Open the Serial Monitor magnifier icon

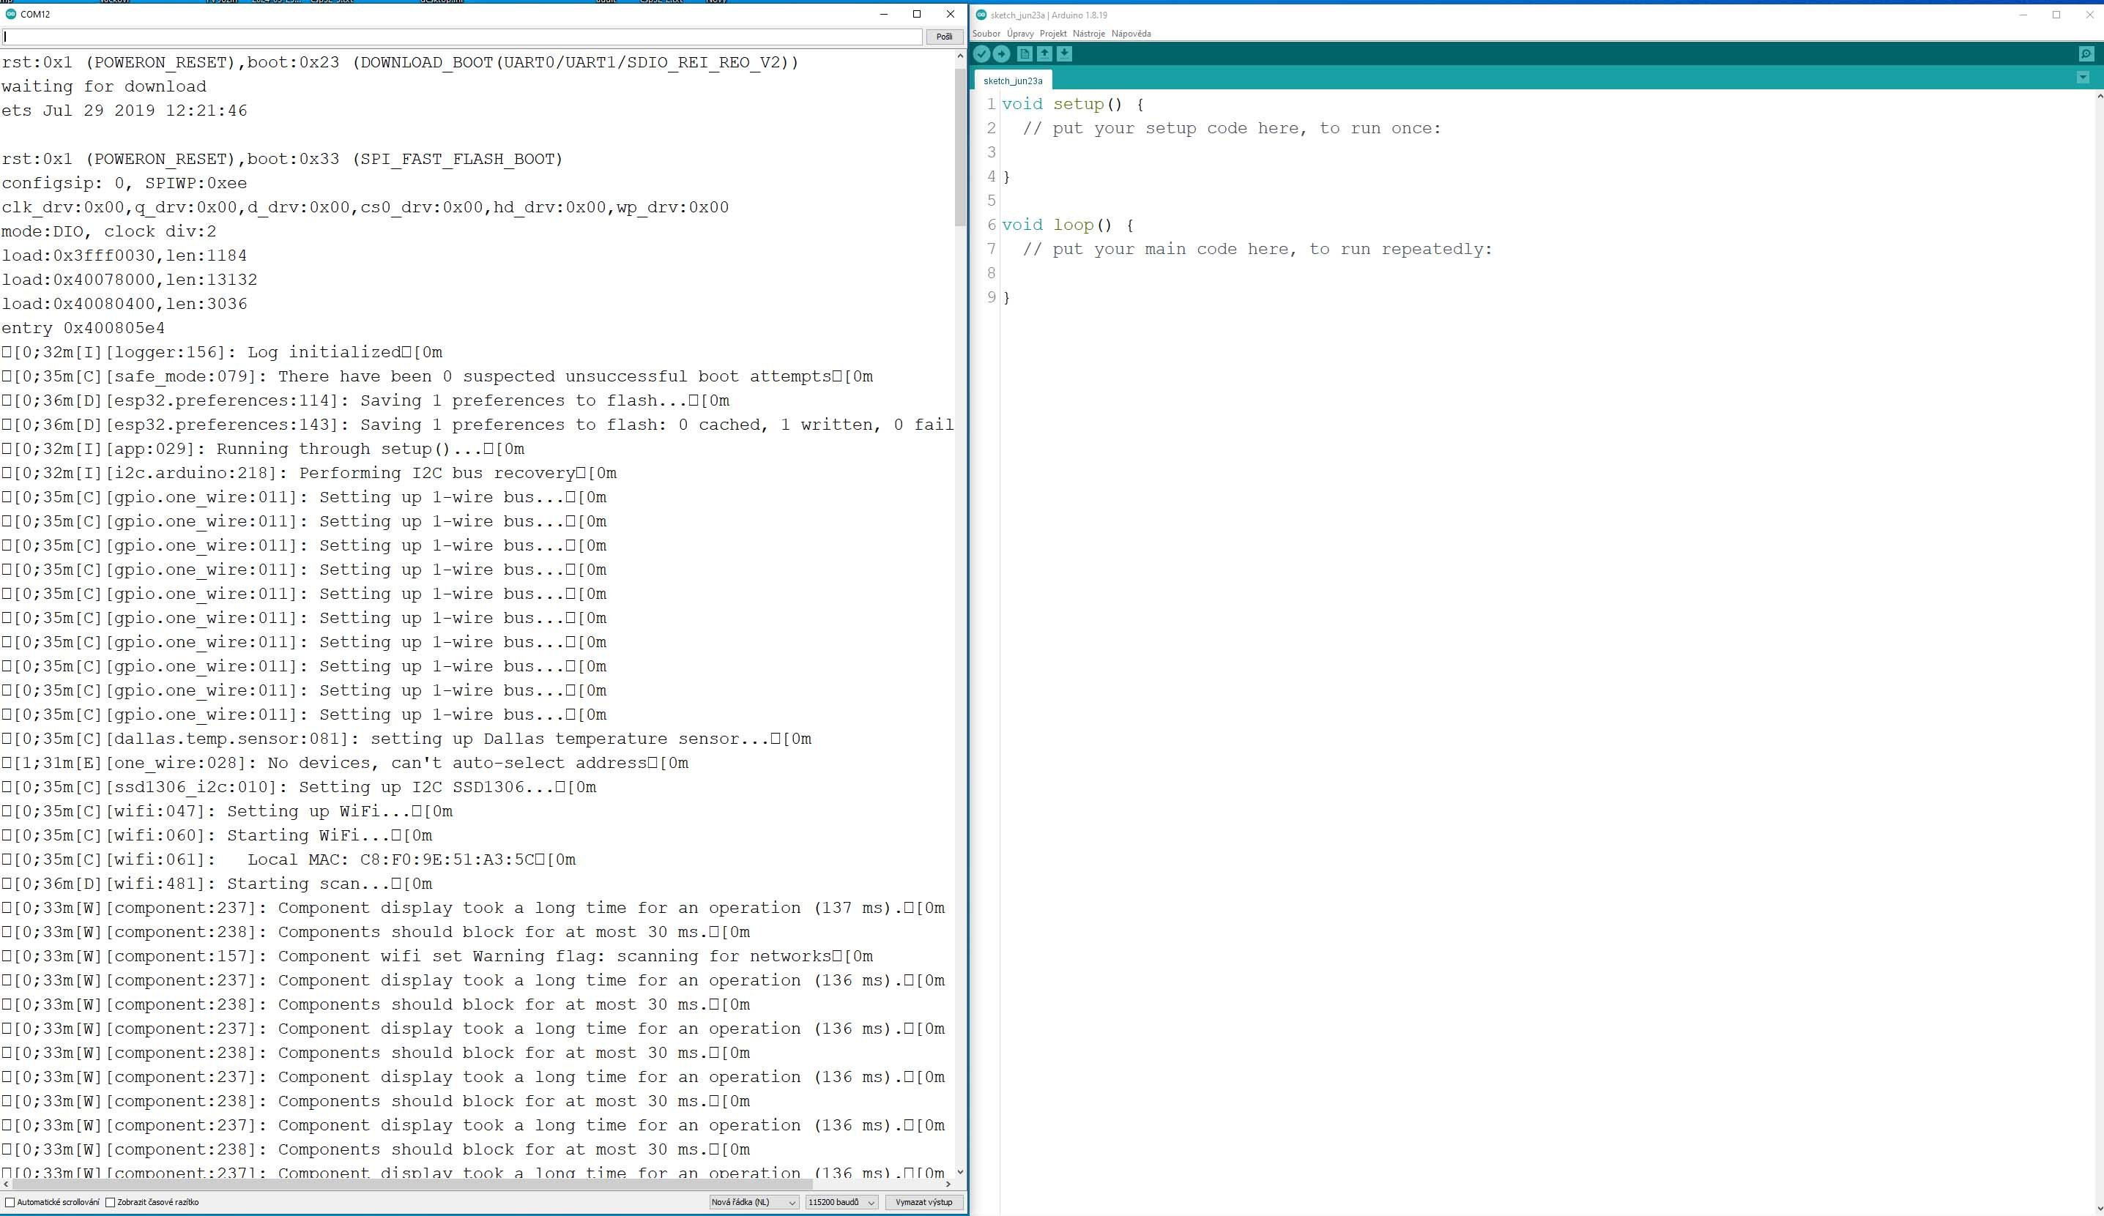2086,54
